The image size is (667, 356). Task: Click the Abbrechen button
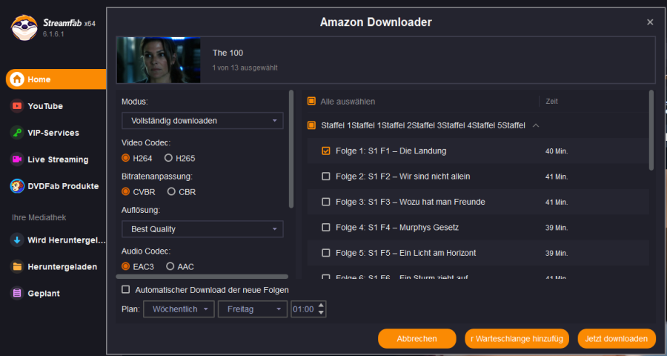[417, 339]
